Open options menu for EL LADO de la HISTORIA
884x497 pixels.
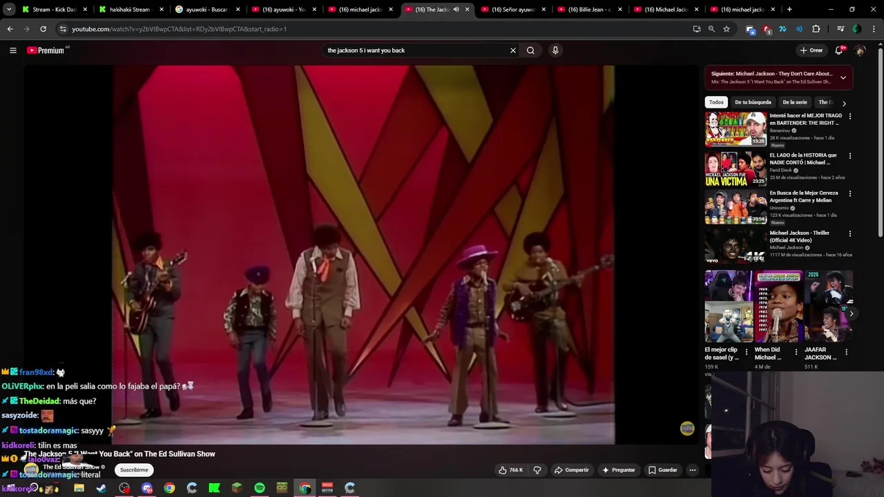point(849,156)
